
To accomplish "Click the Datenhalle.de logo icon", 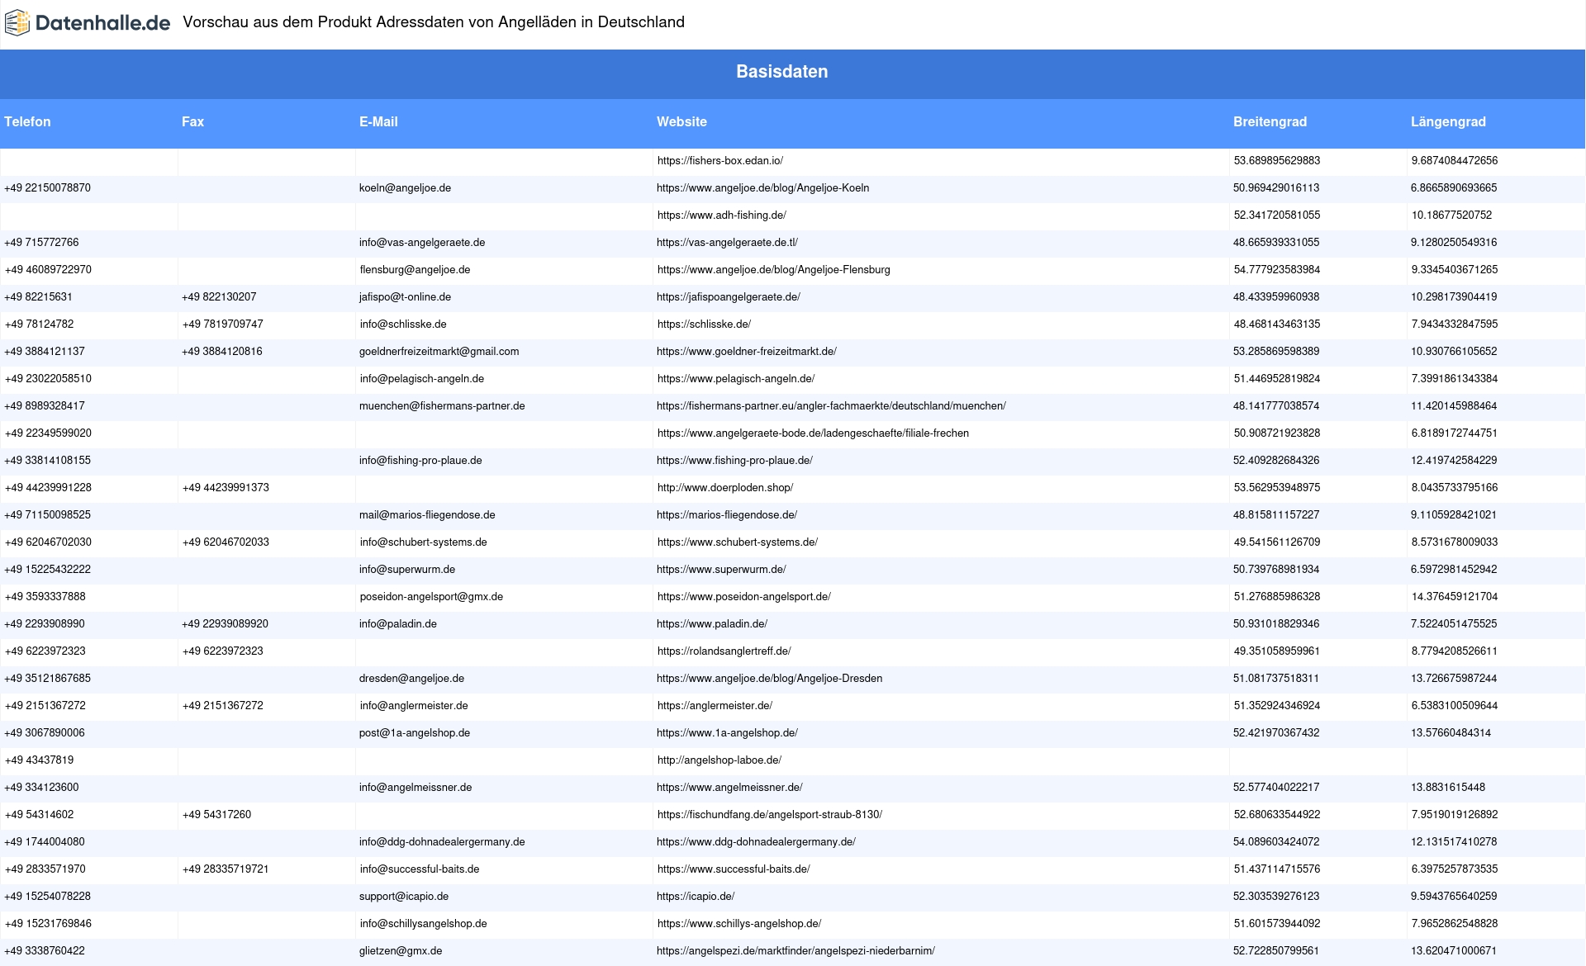I will [x=17, y=23].
